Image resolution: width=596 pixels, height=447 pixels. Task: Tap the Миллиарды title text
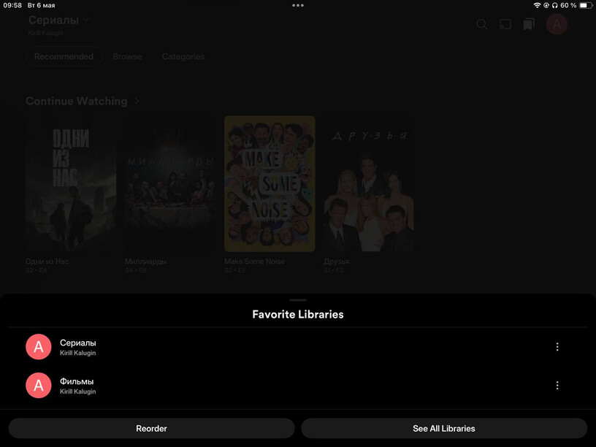(x=146, y=261)
